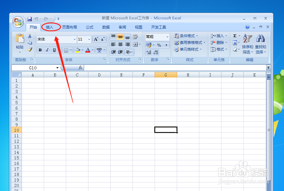Open the font size dropdown showing 11
Image resolution: width=284 pixels, height=191 pixels.
coord(89,39)
